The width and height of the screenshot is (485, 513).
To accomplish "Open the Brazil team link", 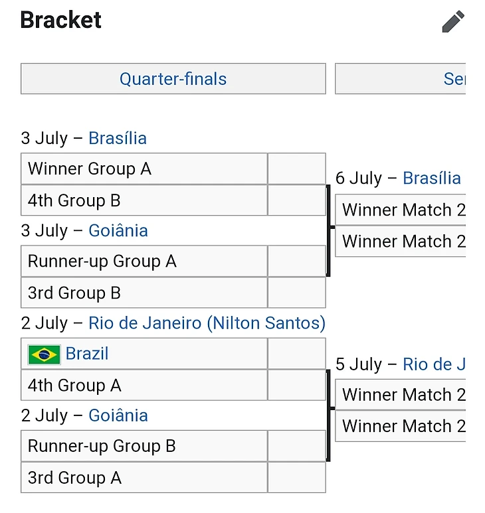I will [x=87, y=354].
